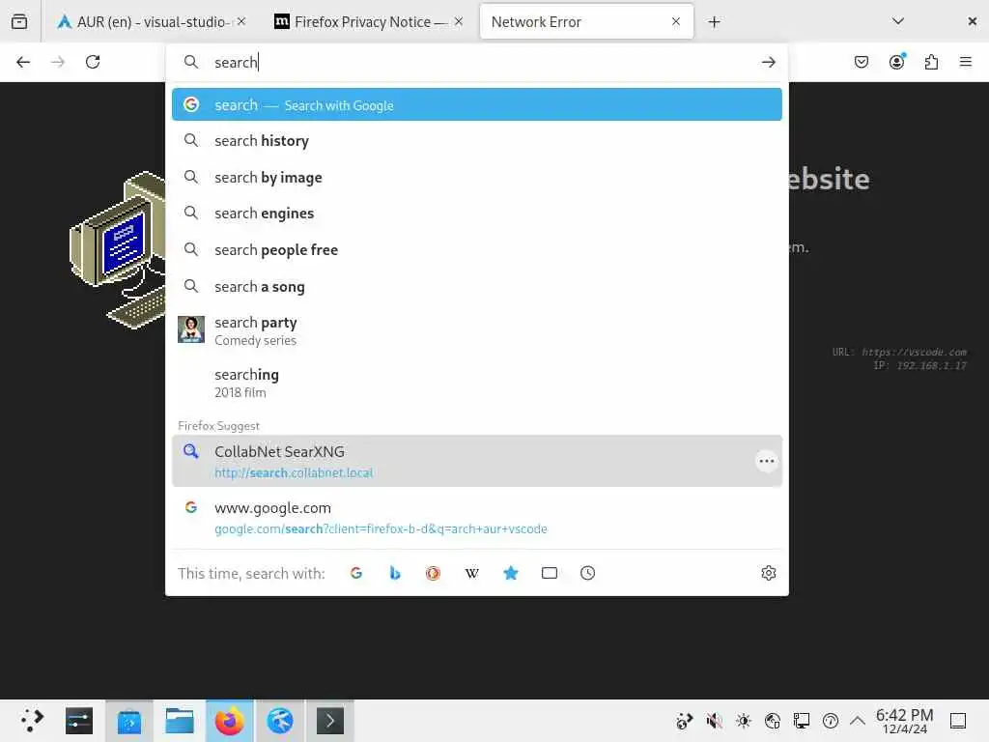Reload the current page

tap(93, 62)
